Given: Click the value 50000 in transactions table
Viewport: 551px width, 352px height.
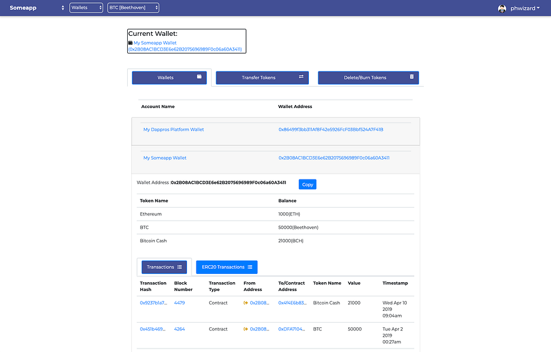Looking at the screenshot, I should pyautogui.click(x=355, y=329).
